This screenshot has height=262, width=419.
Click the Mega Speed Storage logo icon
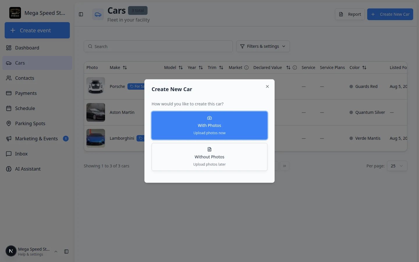pyautogui.click(x=15, y=13)
